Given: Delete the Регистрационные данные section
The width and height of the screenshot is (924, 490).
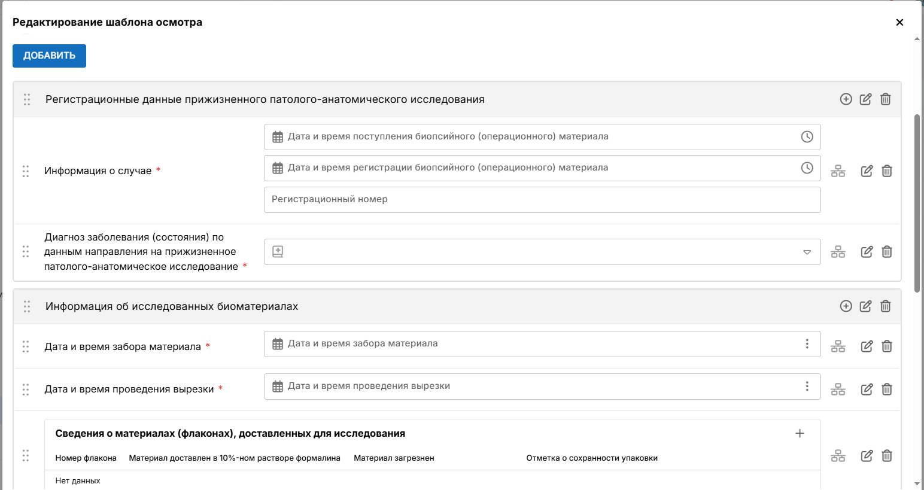Looking at the screenshot, I should (886, 99).
